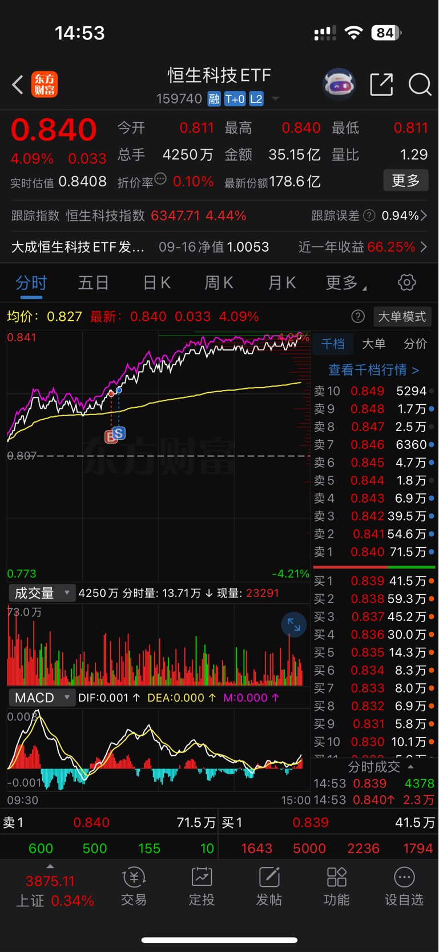Tap the 买10 0.830 10.1万 row
The image size is (439, 952).
(x=374, y=742)
